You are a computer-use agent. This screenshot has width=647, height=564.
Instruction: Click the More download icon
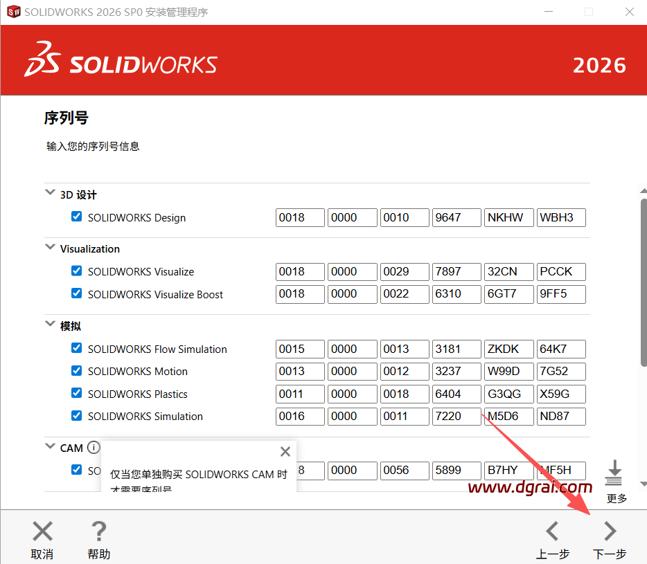click(x=614, y=474)
